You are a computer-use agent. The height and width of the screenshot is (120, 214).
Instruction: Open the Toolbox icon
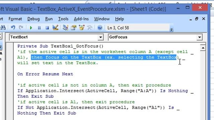click(x=90, y=28)
